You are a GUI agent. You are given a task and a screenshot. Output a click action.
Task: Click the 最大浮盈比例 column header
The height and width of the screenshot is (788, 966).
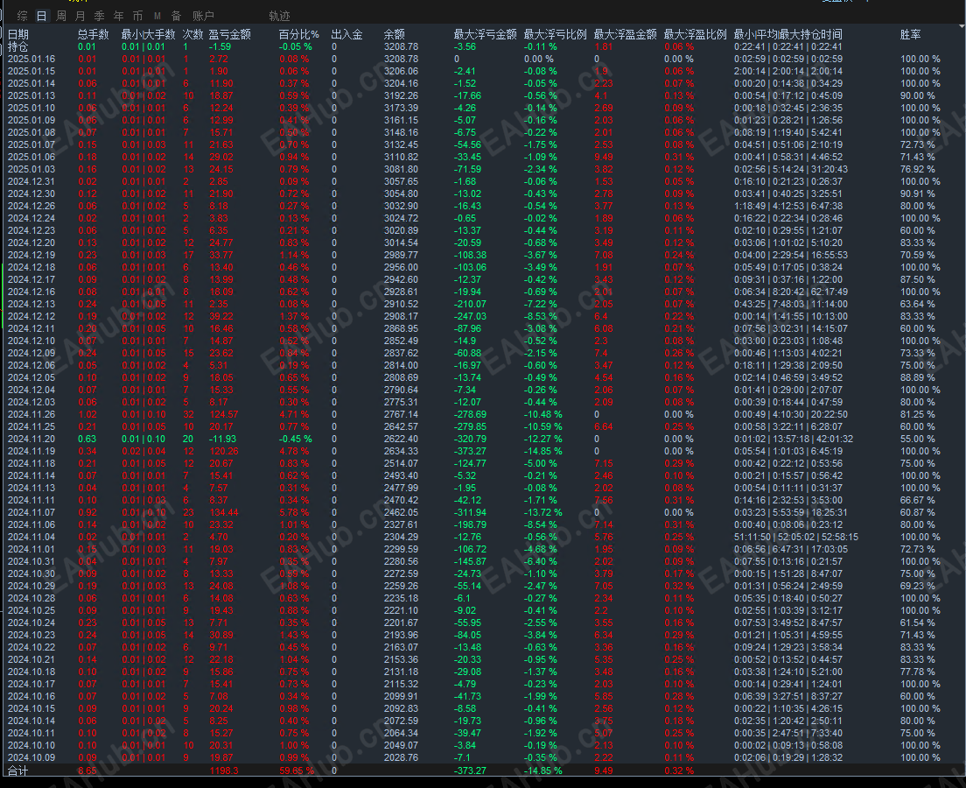[696, 34]
